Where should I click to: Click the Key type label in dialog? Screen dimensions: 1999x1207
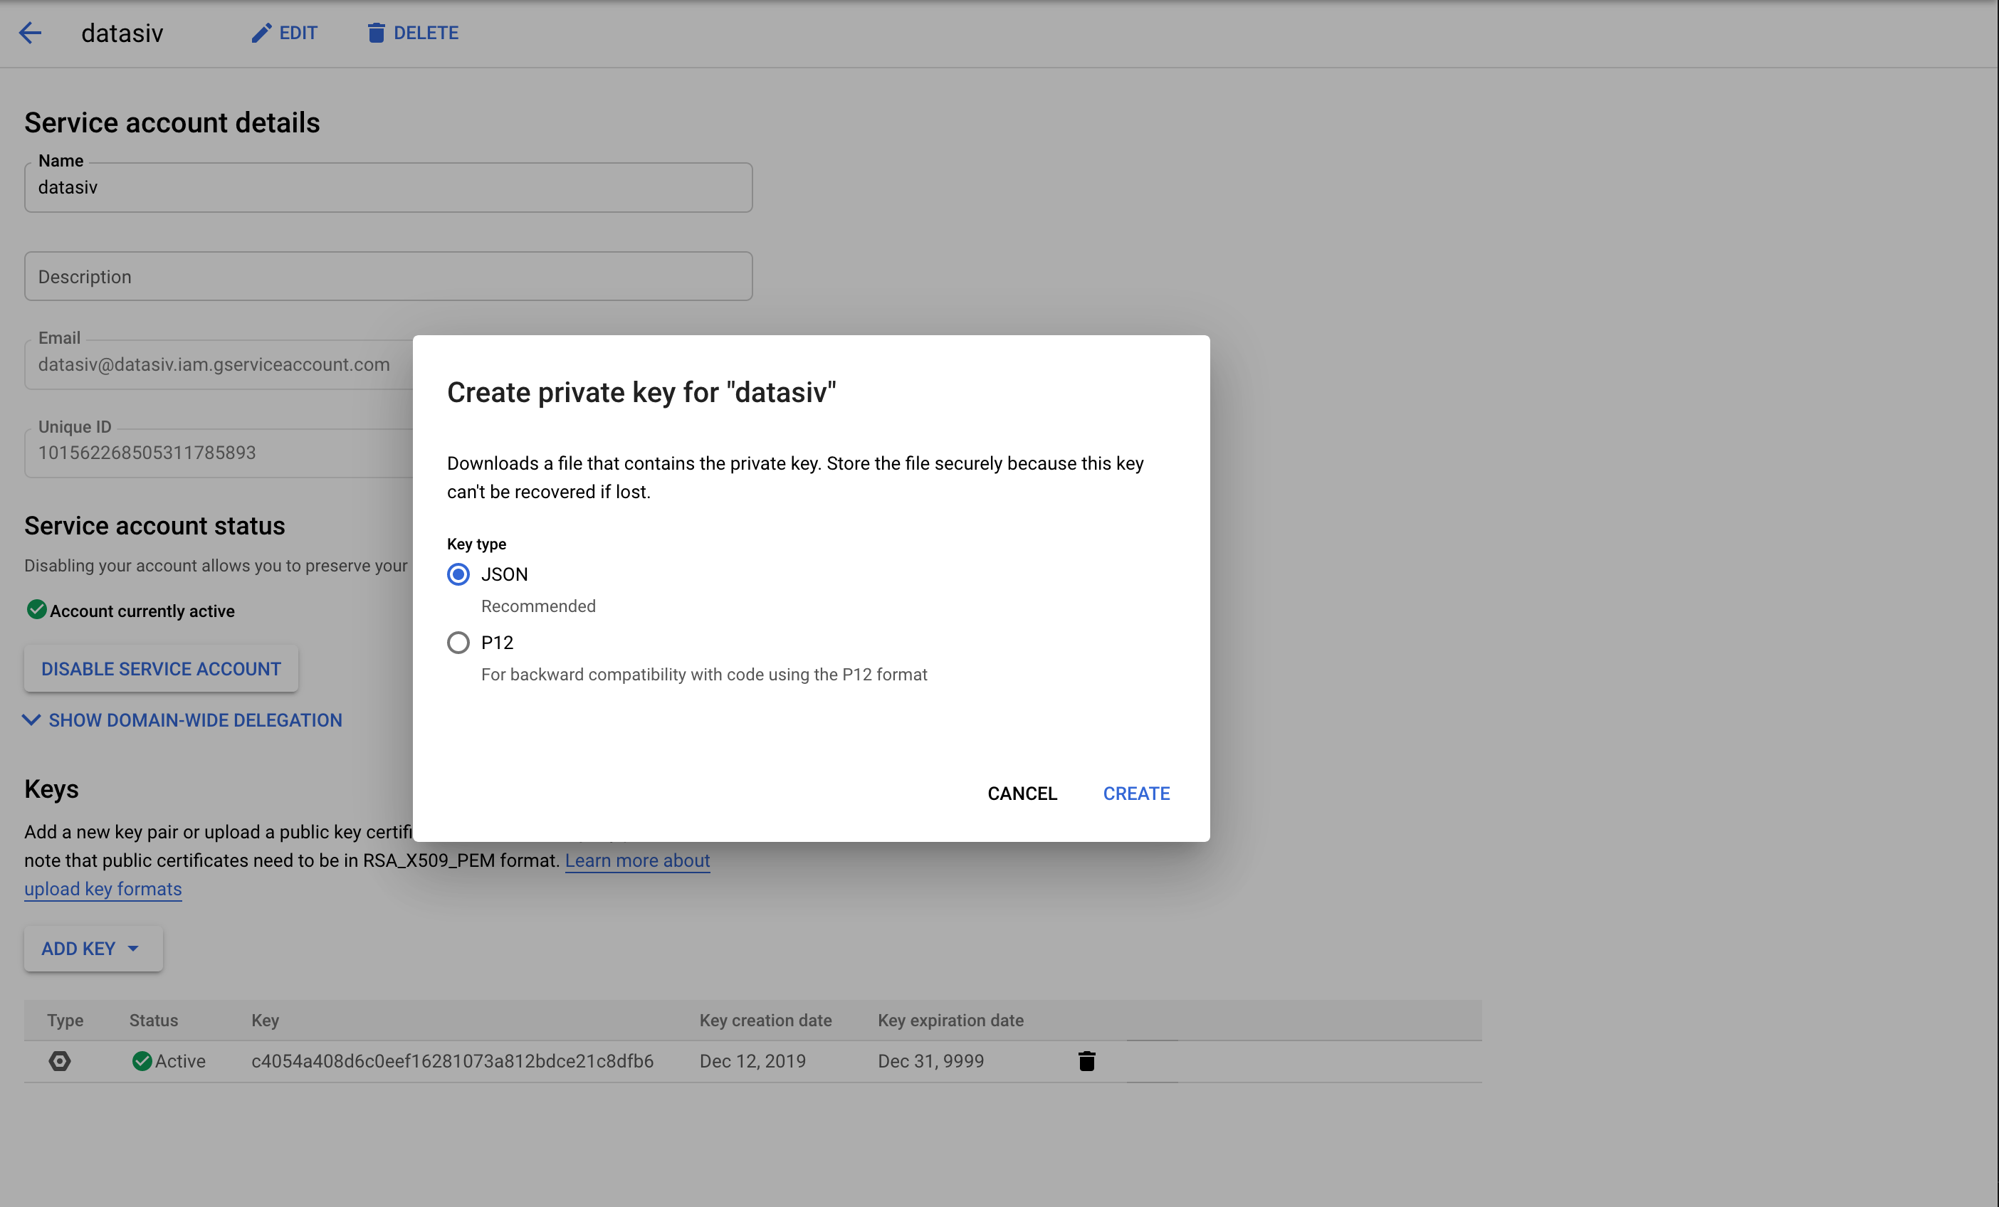tap(476, 544)
